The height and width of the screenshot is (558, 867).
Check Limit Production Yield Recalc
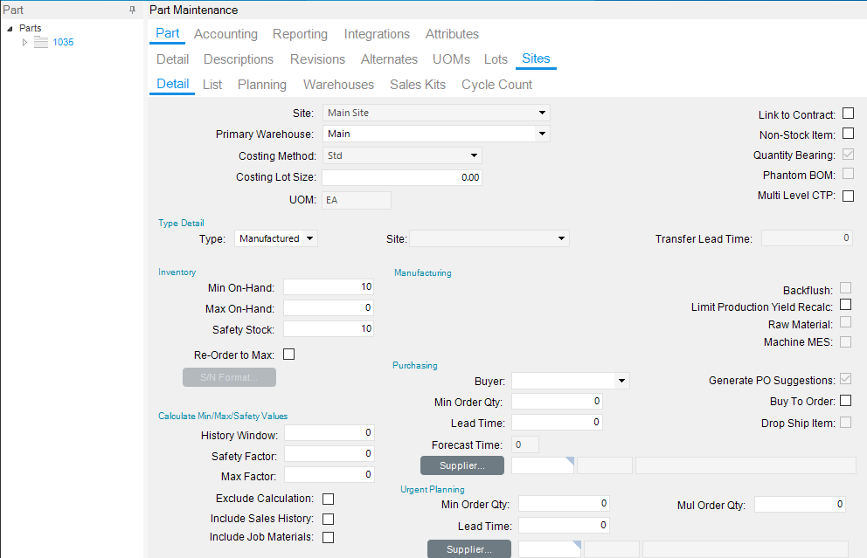tap(845, 305)
